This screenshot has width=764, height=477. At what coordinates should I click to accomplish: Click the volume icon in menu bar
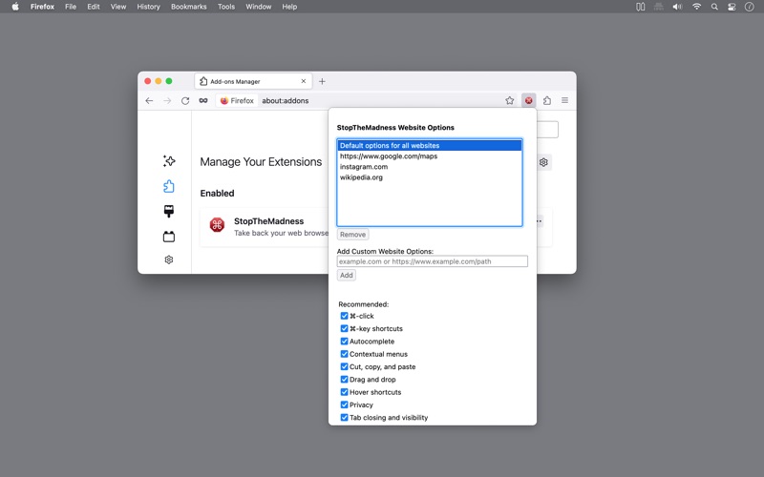coord(677,7)
